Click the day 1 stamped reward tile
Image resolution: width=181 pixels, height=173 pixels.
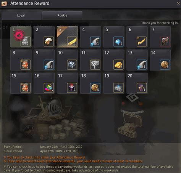point(21,37)
